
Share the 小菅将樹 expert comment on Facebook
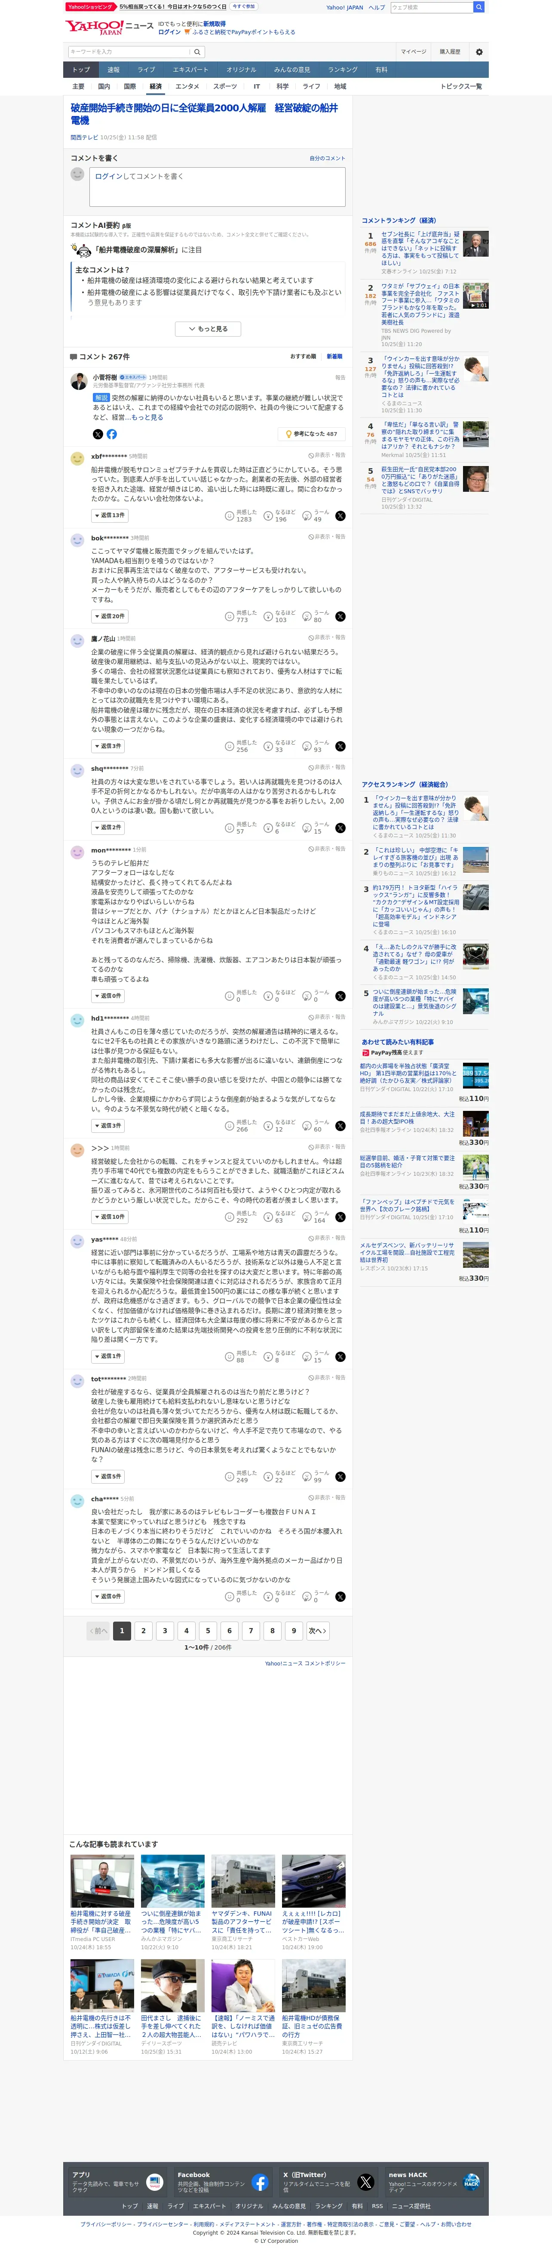coord(112,434)
